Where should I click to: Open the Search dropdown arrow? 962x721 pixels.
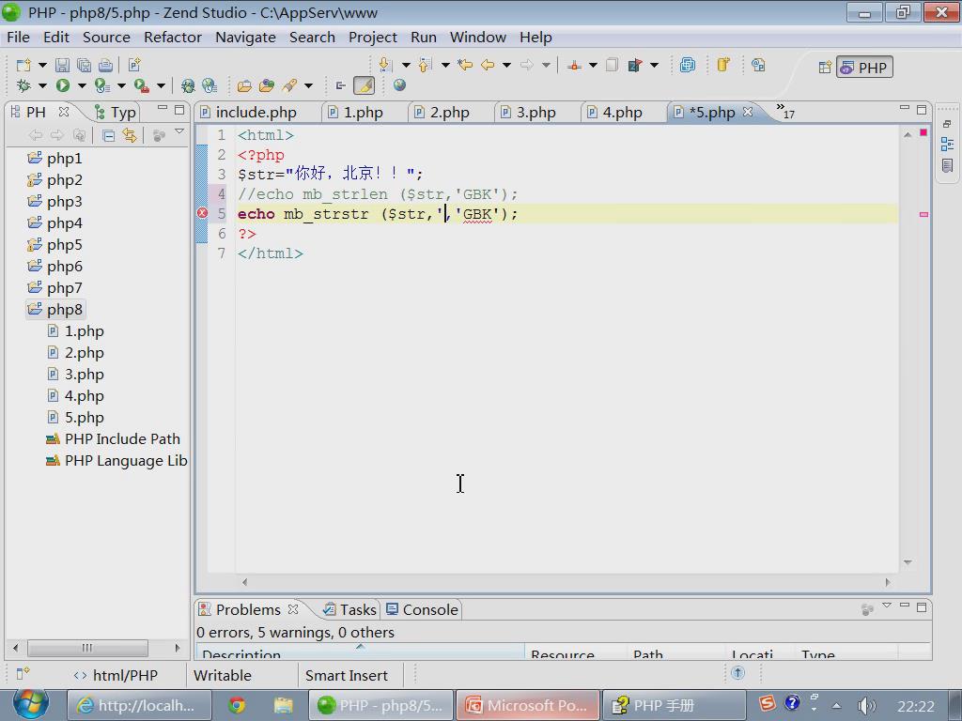click(x=308, y=85)
